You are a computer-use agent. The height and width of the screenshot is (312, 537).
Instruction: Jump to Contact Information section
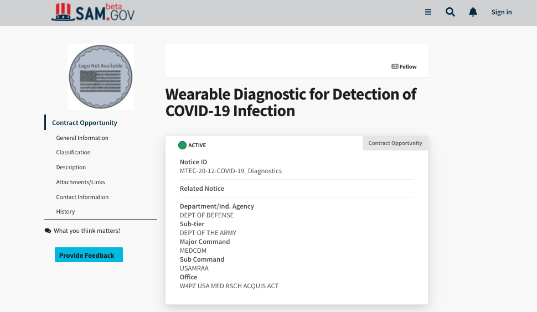pos(82,197)
